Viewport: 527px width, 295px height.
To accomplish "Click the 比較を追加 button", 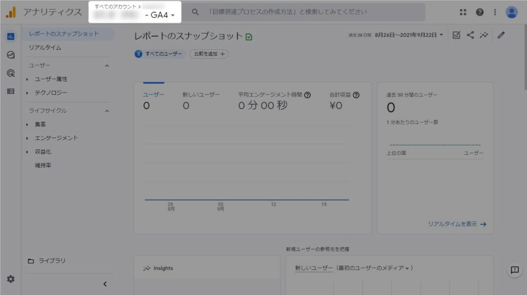I will click(208, 54).
